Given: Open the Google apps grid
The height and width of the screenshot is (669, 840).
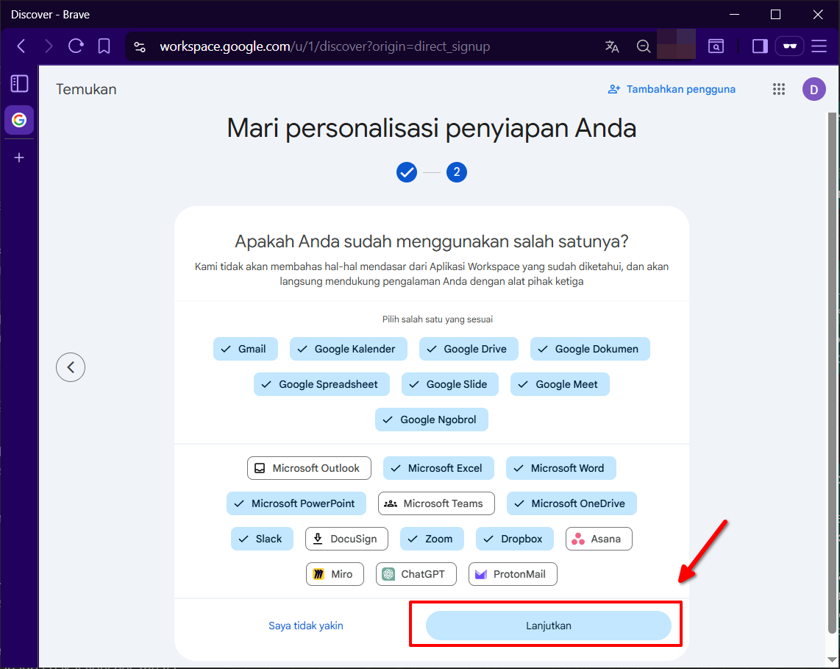Looking at the screenshot, I should pos(779,89).
